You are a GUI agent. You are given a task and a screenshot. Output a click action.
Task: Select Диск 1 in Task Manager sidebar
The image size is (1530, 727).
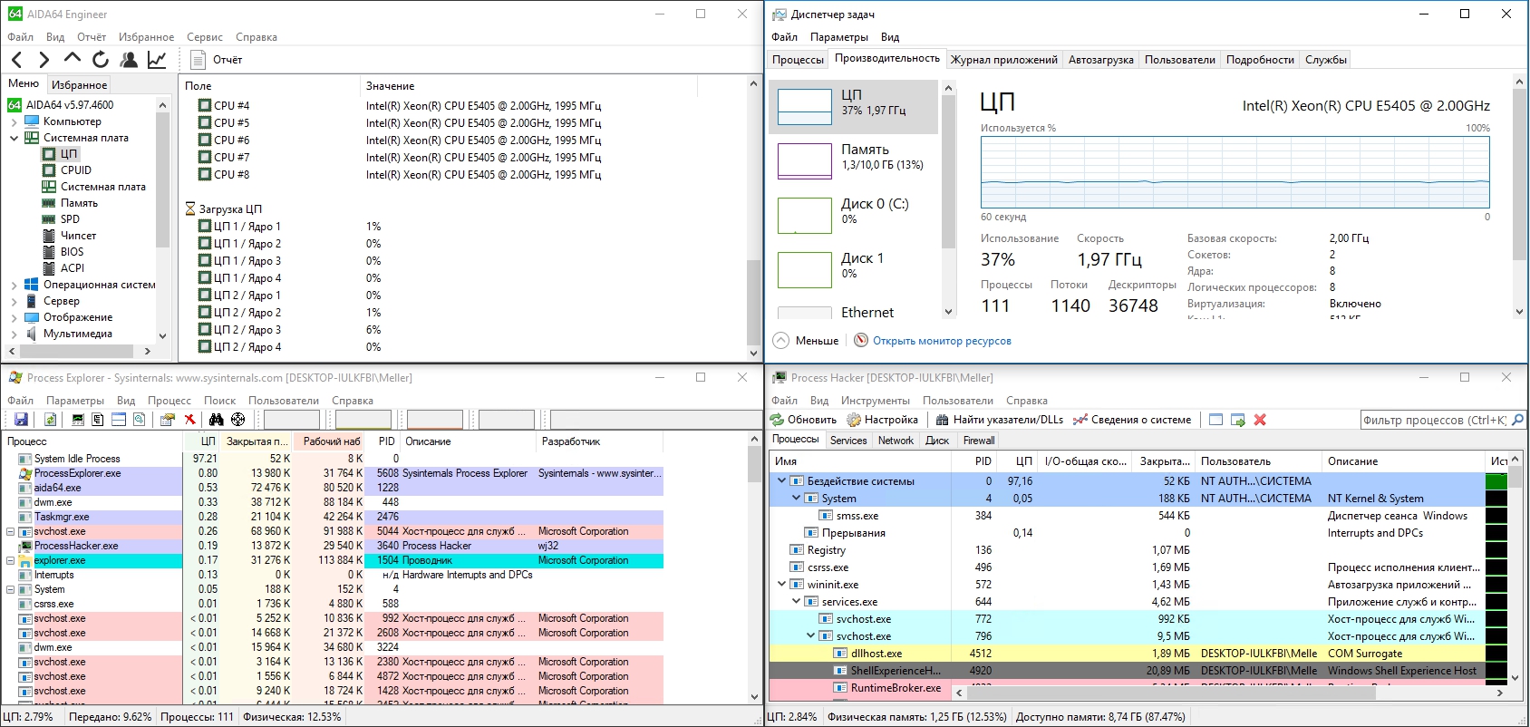pyautogui.click(x=853, y=268)
